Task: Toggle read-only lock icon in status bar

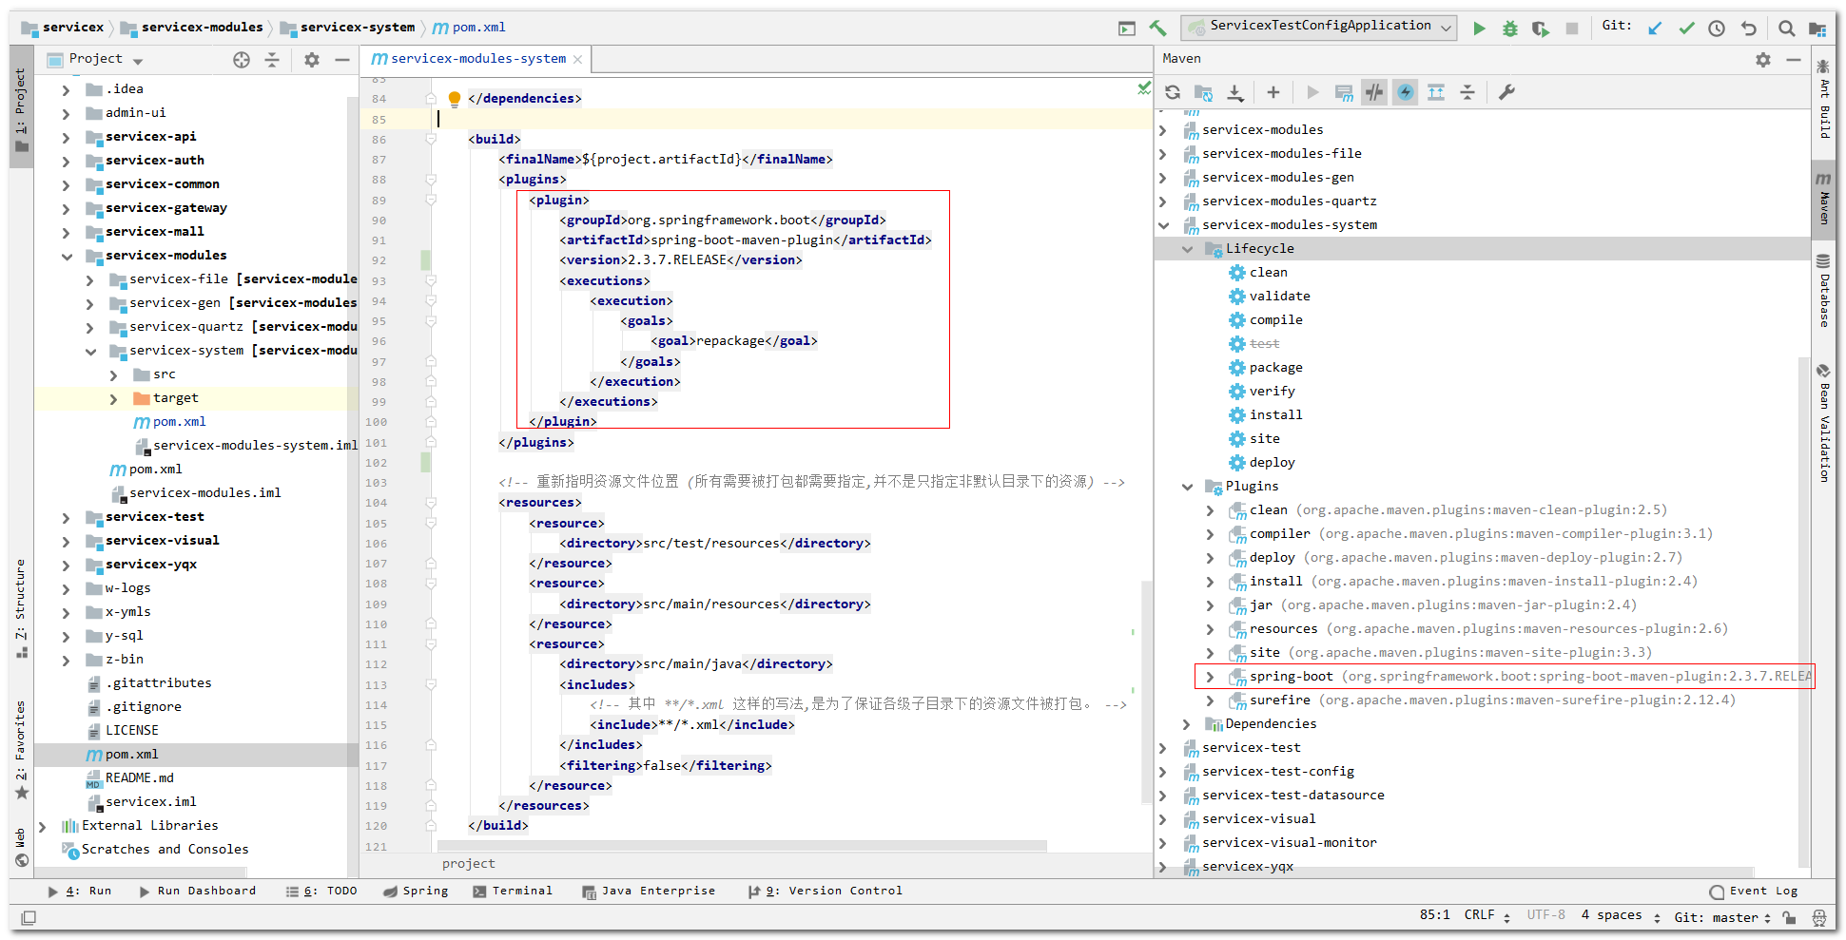Action: (x=1789, y=917)
